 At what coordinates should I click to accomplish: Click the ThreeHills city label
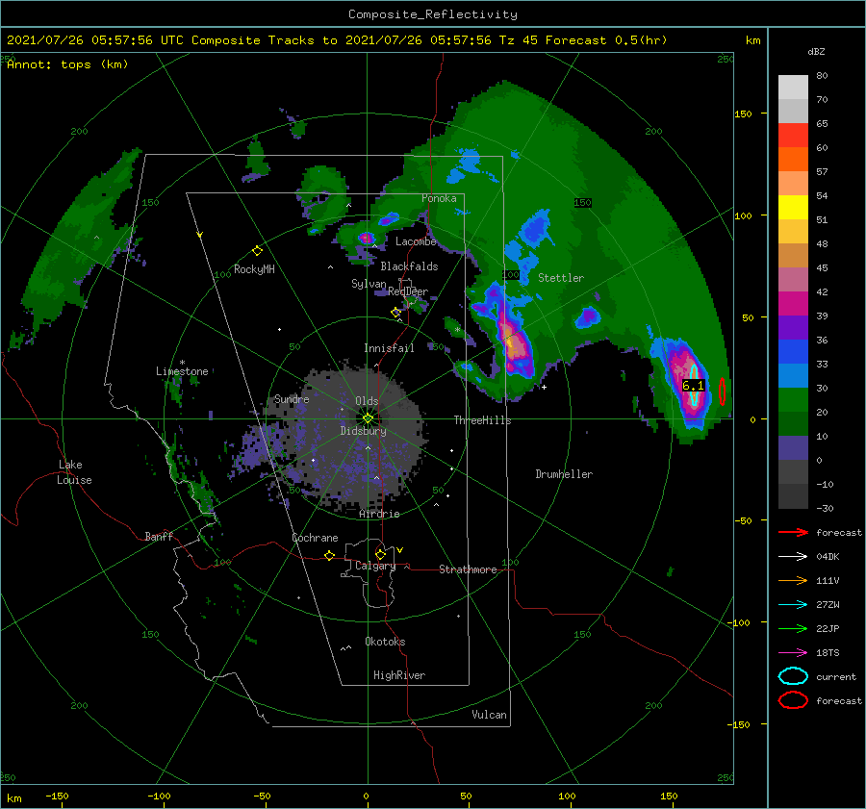pyautogui.click(x=482, y=420)
